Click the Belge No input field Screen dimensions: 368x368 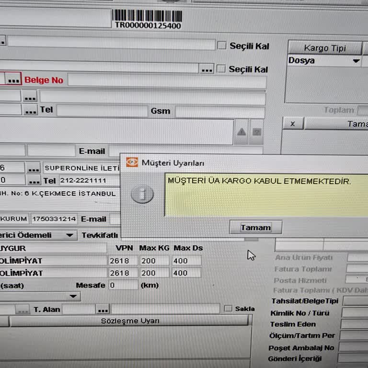click(167, 80)
